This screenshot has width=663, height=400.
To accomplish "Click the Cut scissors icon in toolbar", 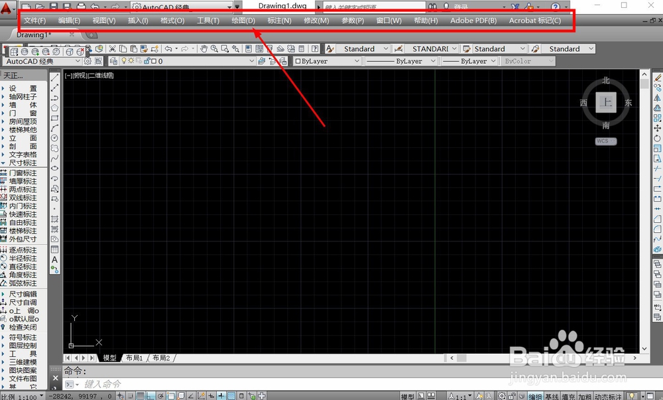I will pyautogui.click(x=112, y=49).
